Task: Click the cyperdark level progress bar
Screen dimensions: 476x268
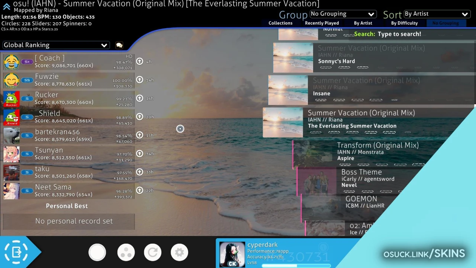Action: pos(296,266)
